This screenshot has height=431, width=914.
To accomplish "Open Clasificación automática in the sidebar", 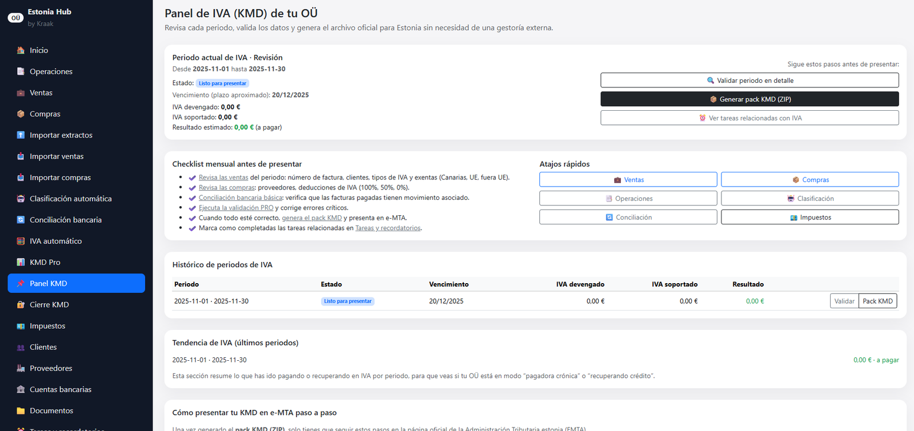I will (x=70, y=199).
